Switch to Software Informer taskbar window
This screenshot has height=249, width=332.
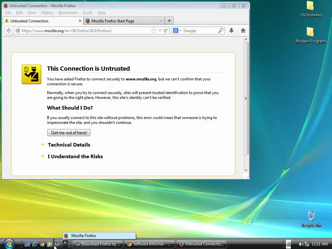tap(149, 244)
